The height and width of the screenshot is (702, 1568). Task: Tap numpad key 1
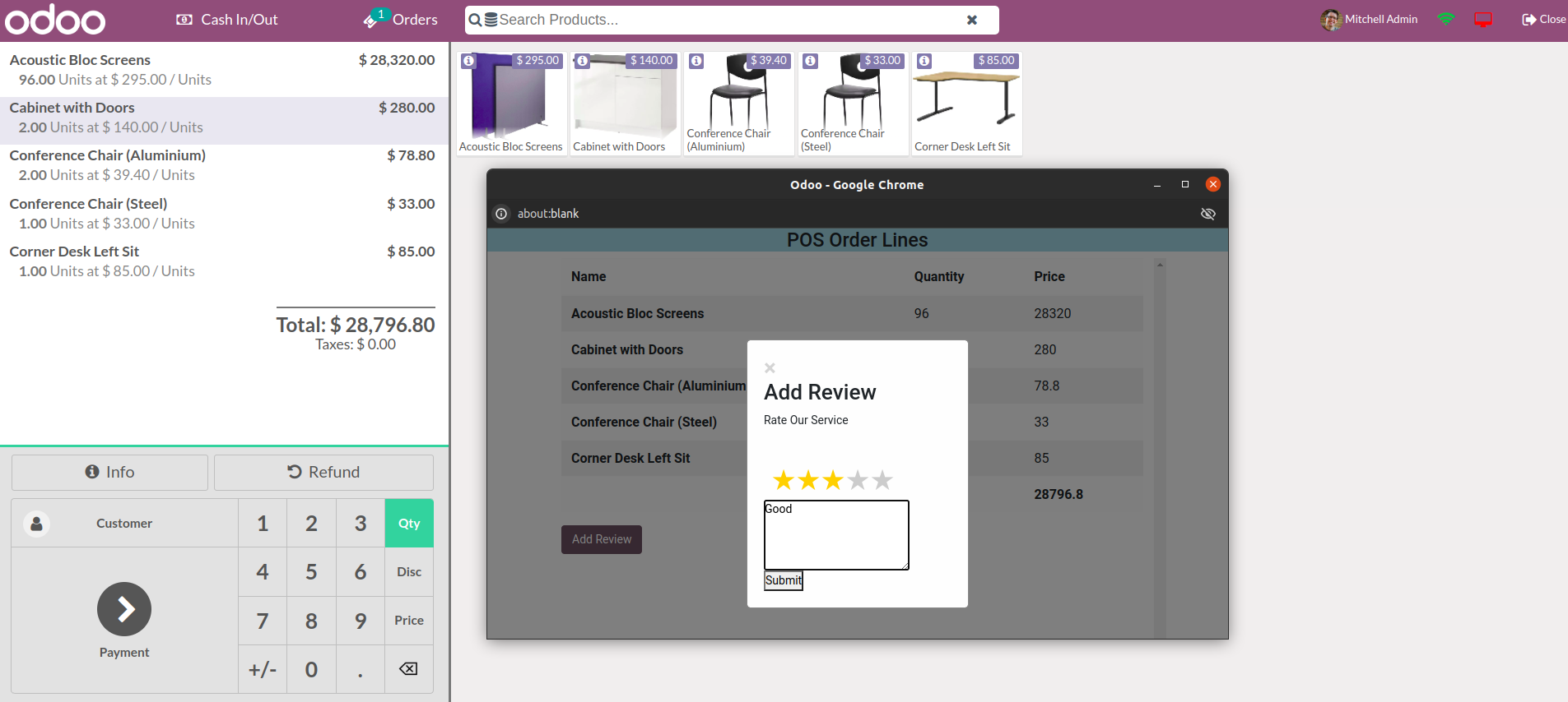coord(263,524)
